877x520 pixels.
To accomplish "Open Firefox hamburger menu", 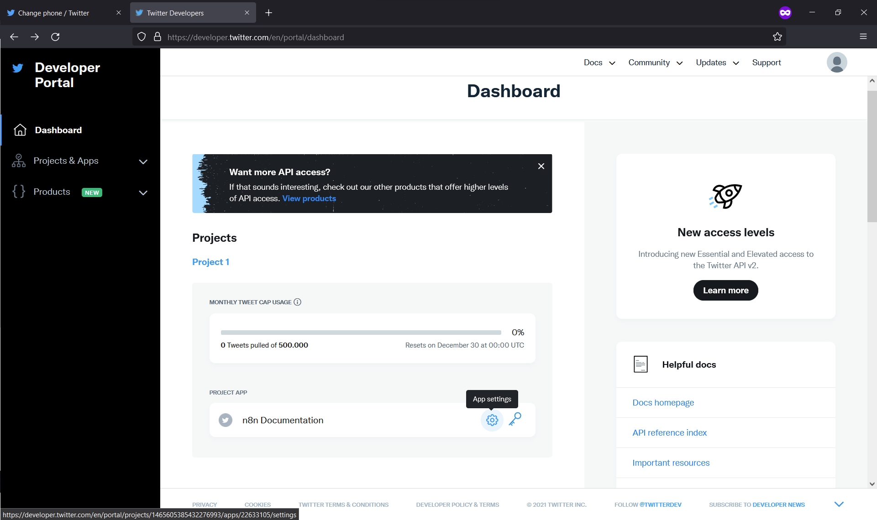I will [863, 37].
